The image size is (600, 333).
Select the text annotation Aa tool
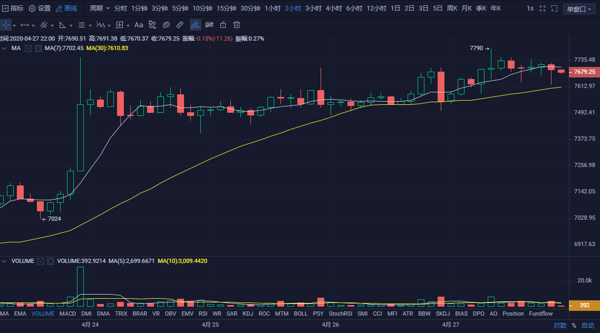click(139, 25)
